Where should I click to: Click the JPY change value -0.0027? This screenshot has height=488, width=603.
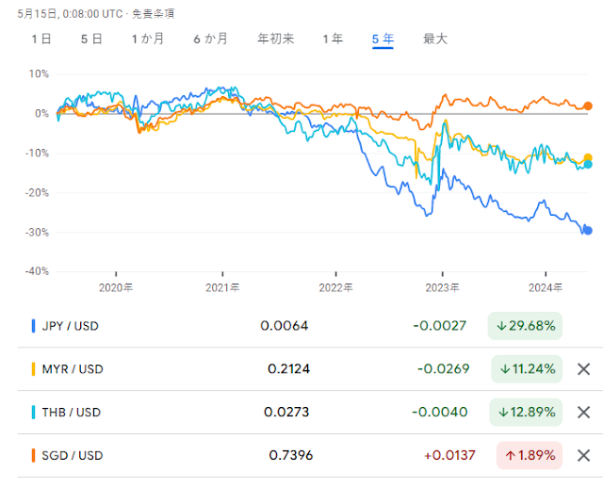tap(440, 326)
